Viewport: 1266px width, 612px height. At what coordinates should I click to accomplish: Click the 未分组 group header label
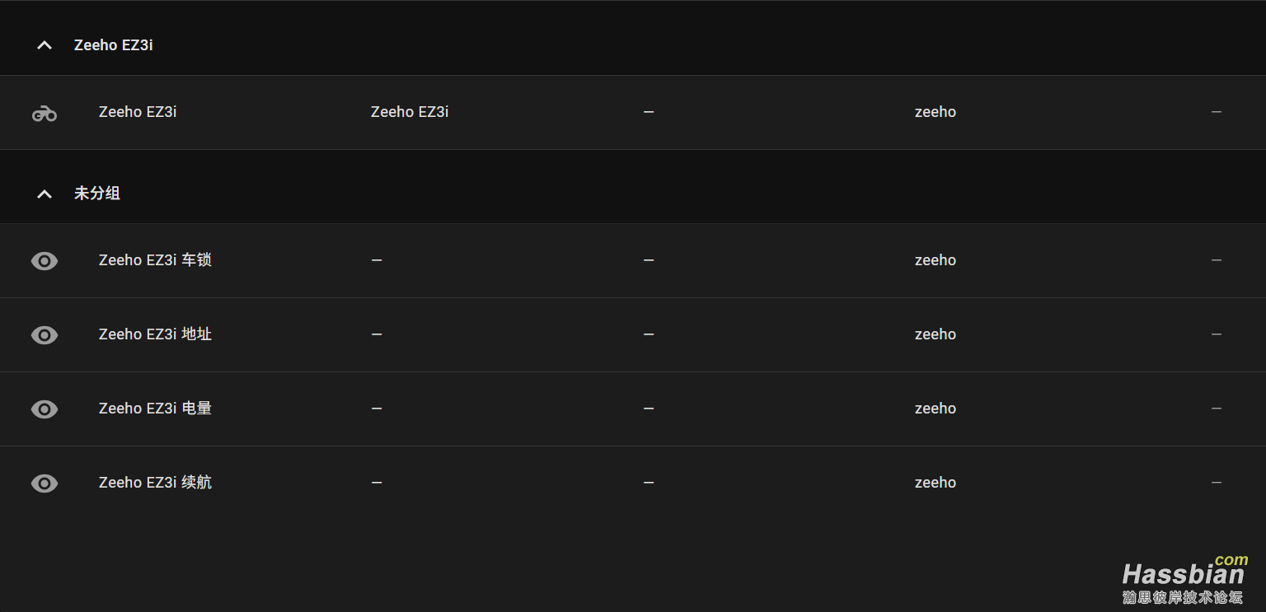97,194
